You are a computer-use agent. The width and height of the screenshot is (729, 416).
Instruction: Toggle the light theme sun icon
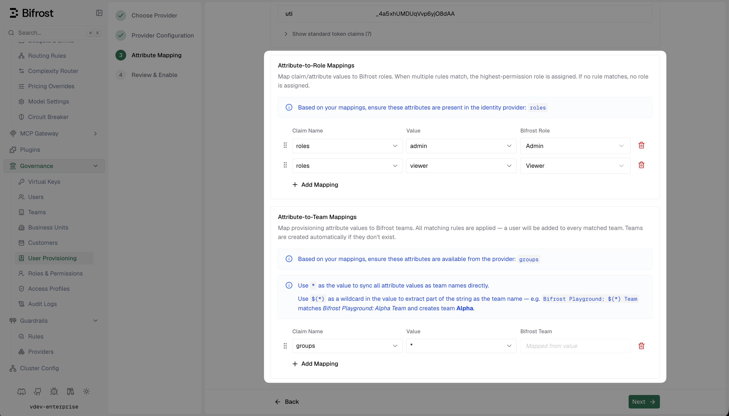[x=86, y=391]
